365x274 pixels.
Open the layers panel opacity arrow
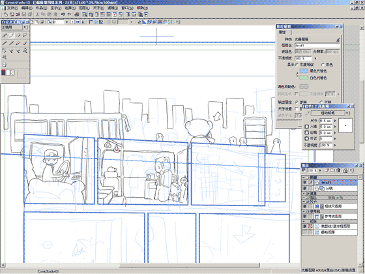click(321, 170)
